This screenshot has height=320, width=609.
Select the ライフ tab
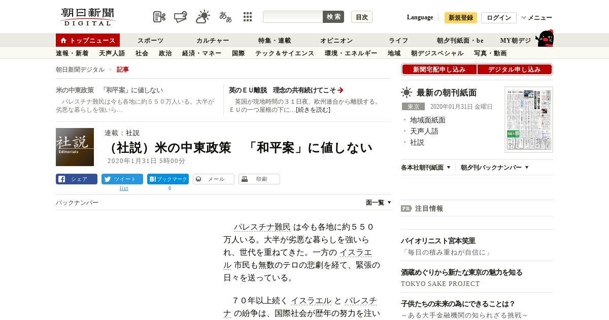point(398,41)
